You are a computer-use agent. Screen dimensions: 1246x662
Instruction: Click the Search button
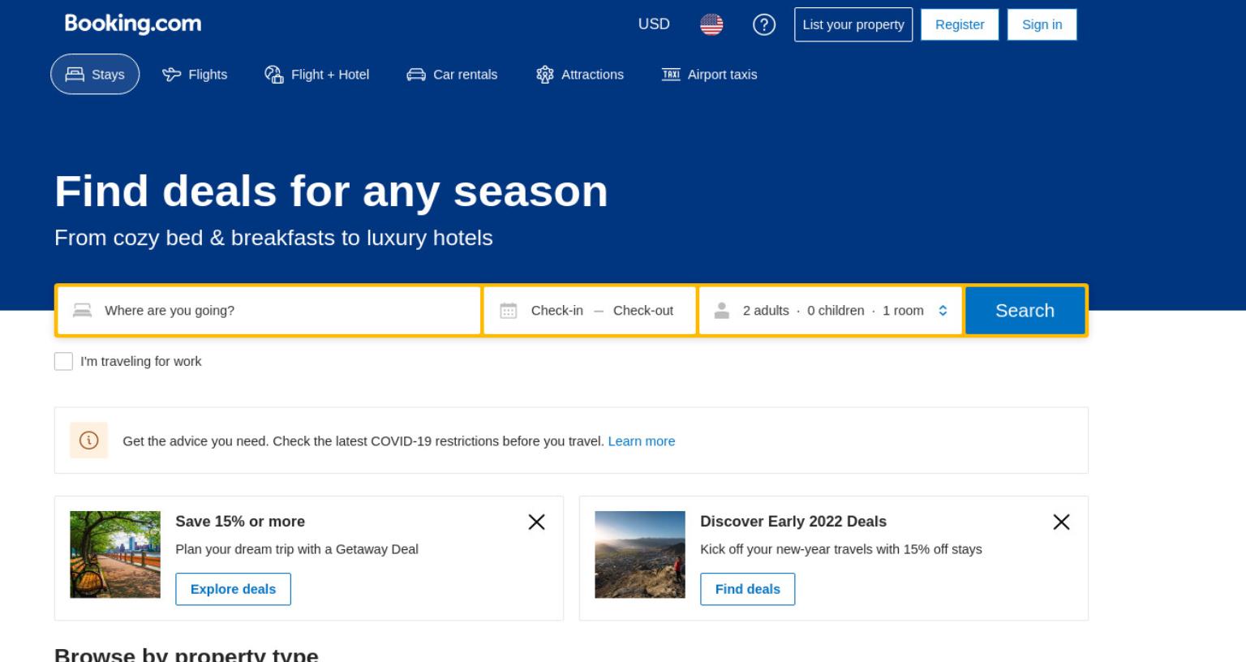point(1025,311)
